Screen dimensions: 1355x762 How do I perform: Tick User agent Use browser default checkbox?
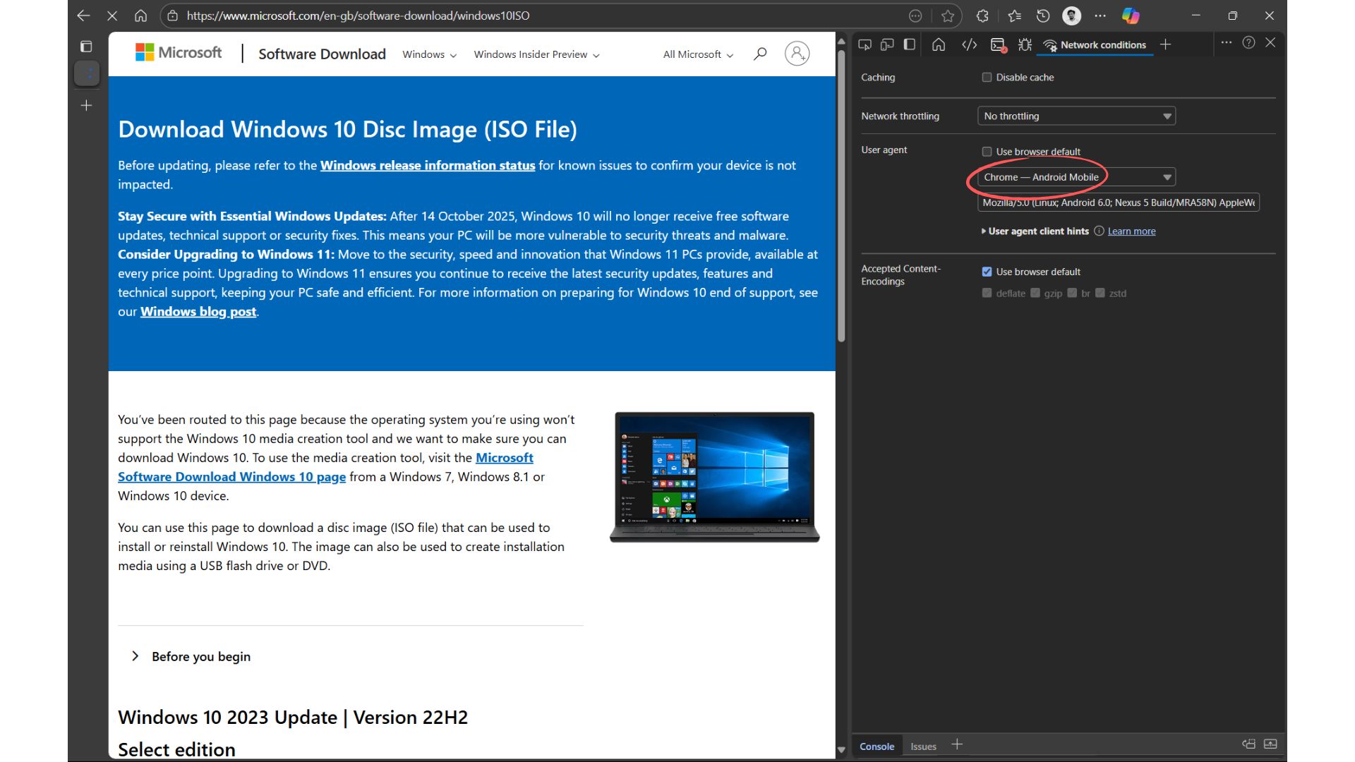click(987, 152)
